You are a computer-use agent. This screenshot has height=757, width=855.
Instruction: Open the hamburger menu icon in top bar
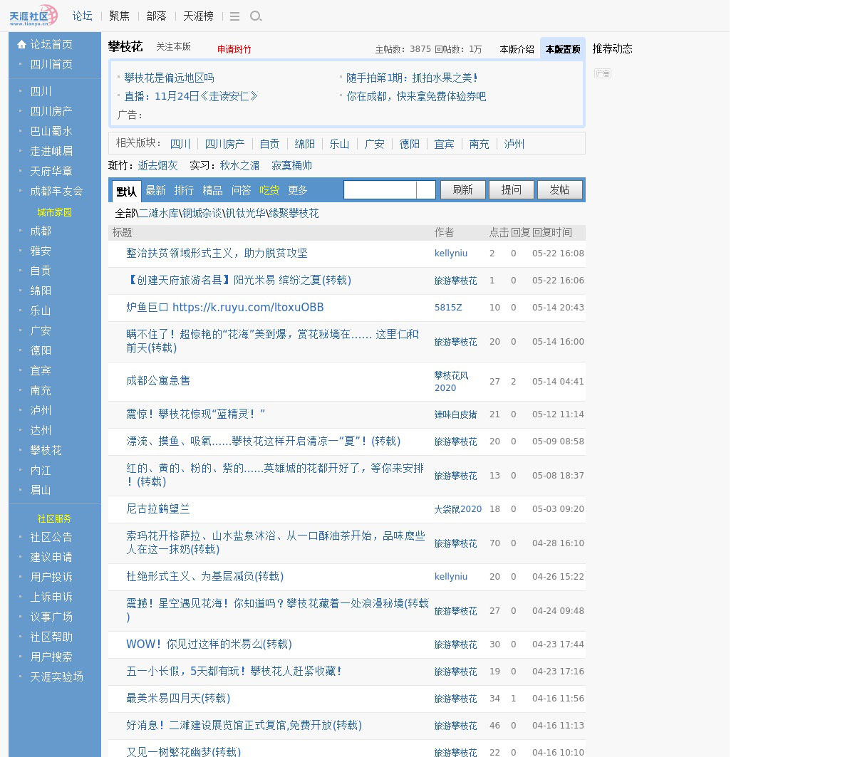[x=234, y=16]
